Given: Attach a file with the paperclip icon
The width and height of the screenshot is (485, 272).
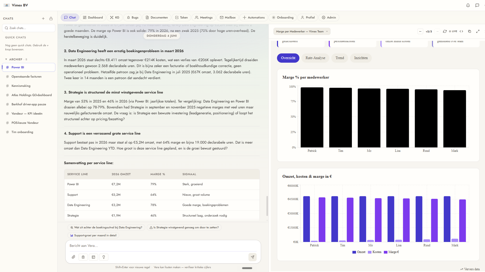Looking at the screenshot, I should [73, 257].
